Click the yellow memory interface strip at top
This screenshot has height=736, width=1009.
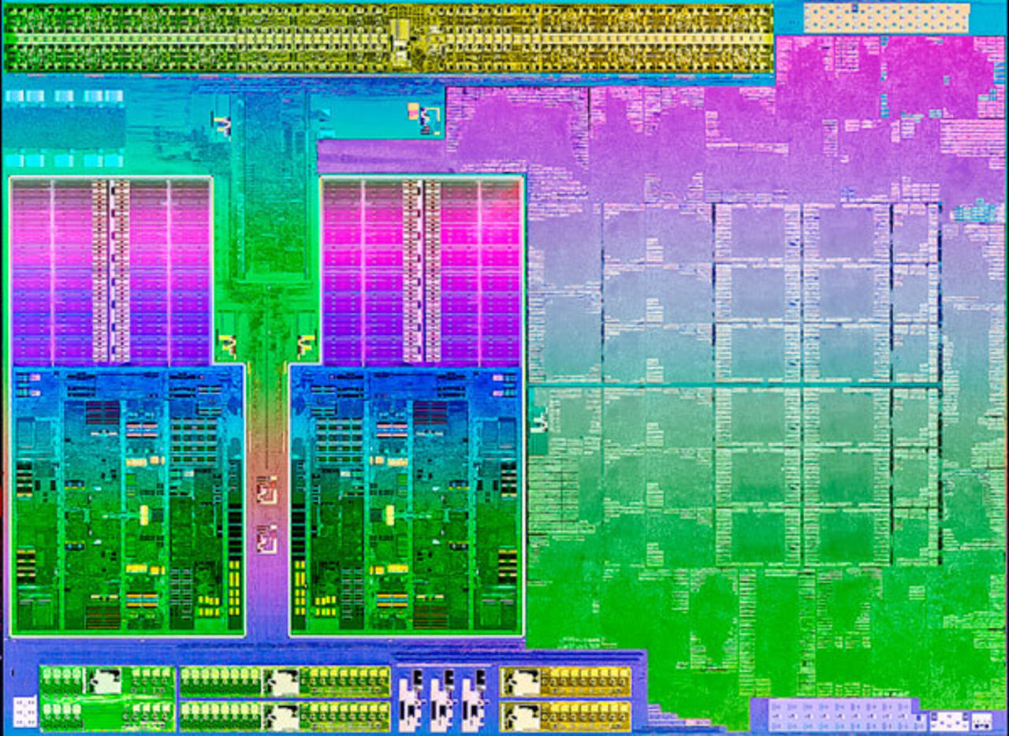(x=388, y=38)
